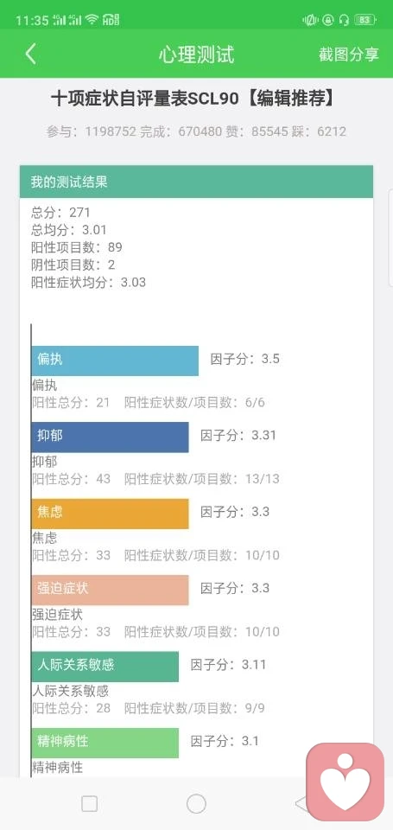Tap the Android back triangle button

301,803
